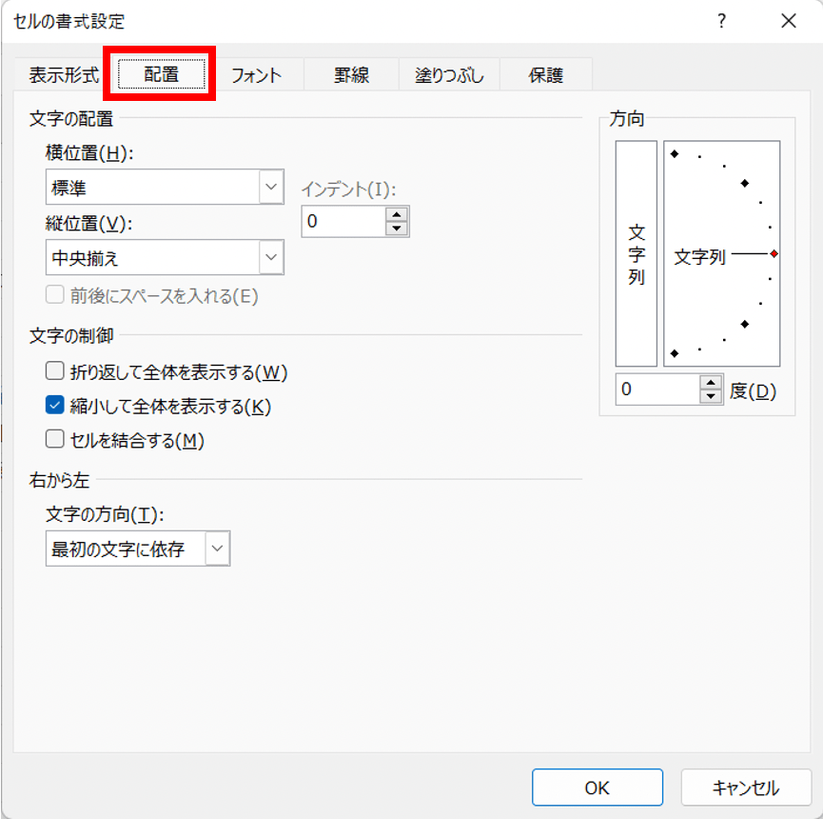The height and width of the screenshot is (819, 823).
Task: Click the キャンセル button
Action: pyautogui.click(x=746, y=788)
